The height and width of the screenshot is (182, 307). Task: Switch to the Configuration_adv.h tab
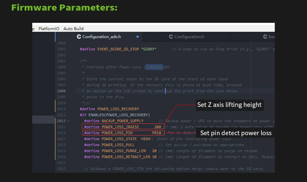(x=101, y=37)
